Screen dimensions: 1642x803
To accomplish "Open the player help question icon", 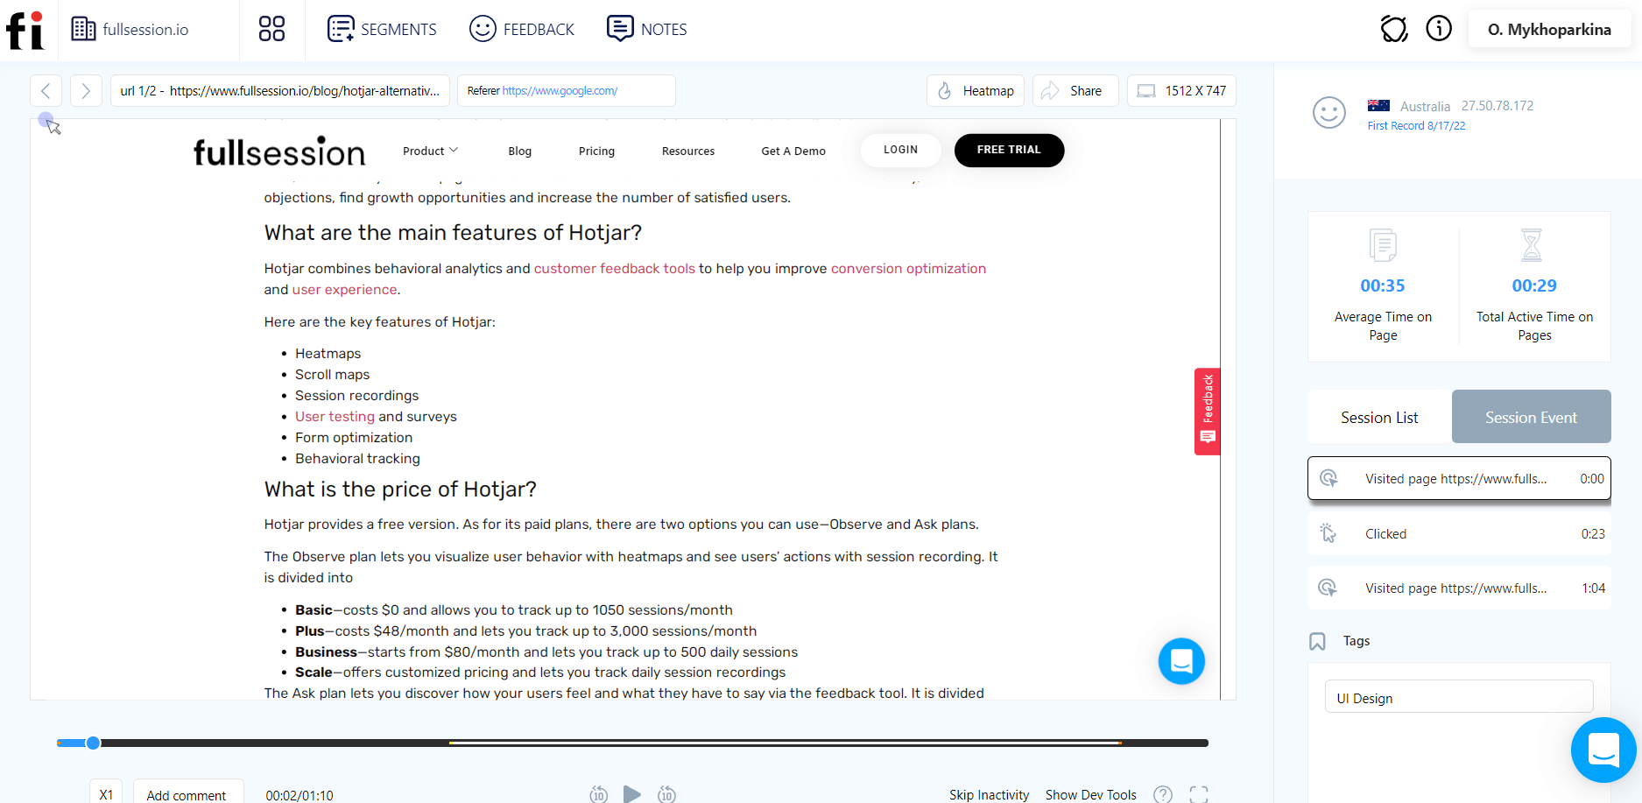I will (1163, 794).
